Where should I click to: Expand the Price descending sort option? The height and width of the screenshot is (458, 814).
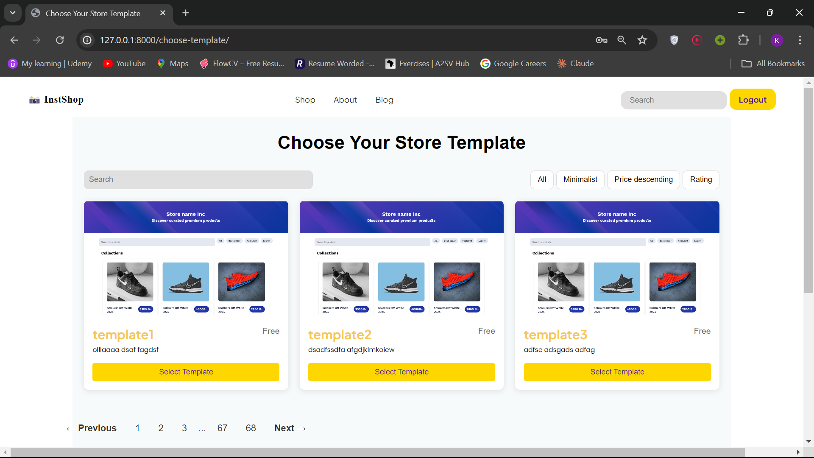pyautogui.click(x=644, y=179)
